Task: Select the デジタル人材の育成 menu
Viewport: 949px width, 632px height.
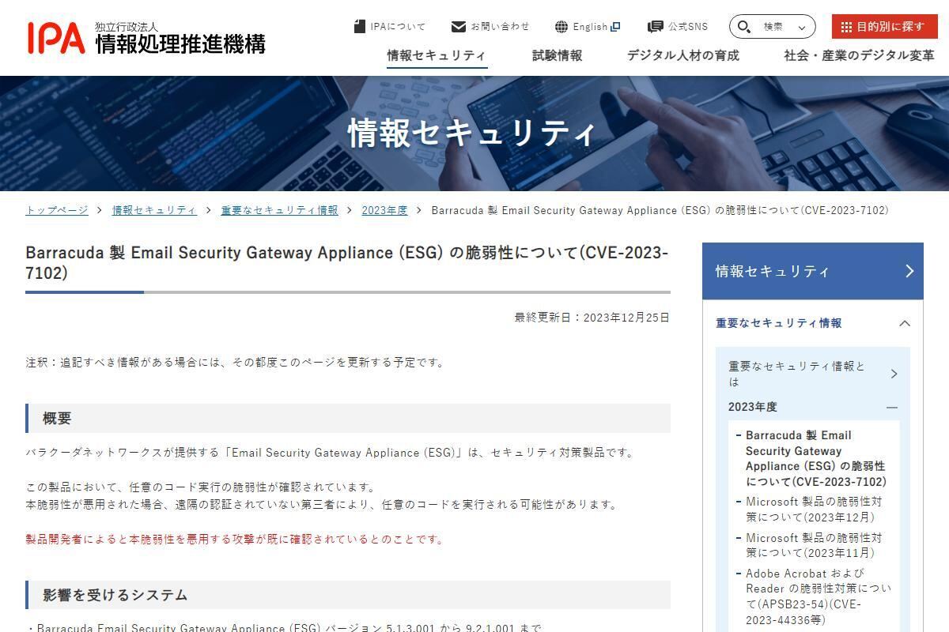Action: tap(683, 55)
